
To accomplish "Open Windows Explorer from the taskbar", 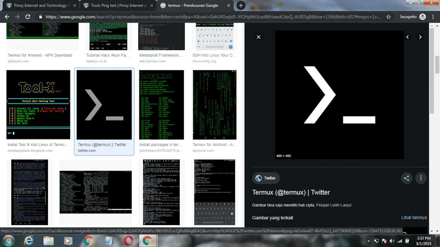I will [x=48, y=241].
